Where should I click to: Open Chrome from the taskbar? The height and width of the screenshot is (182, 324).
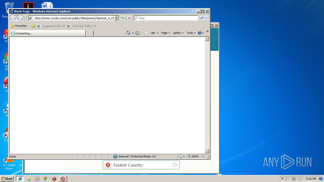46,178
